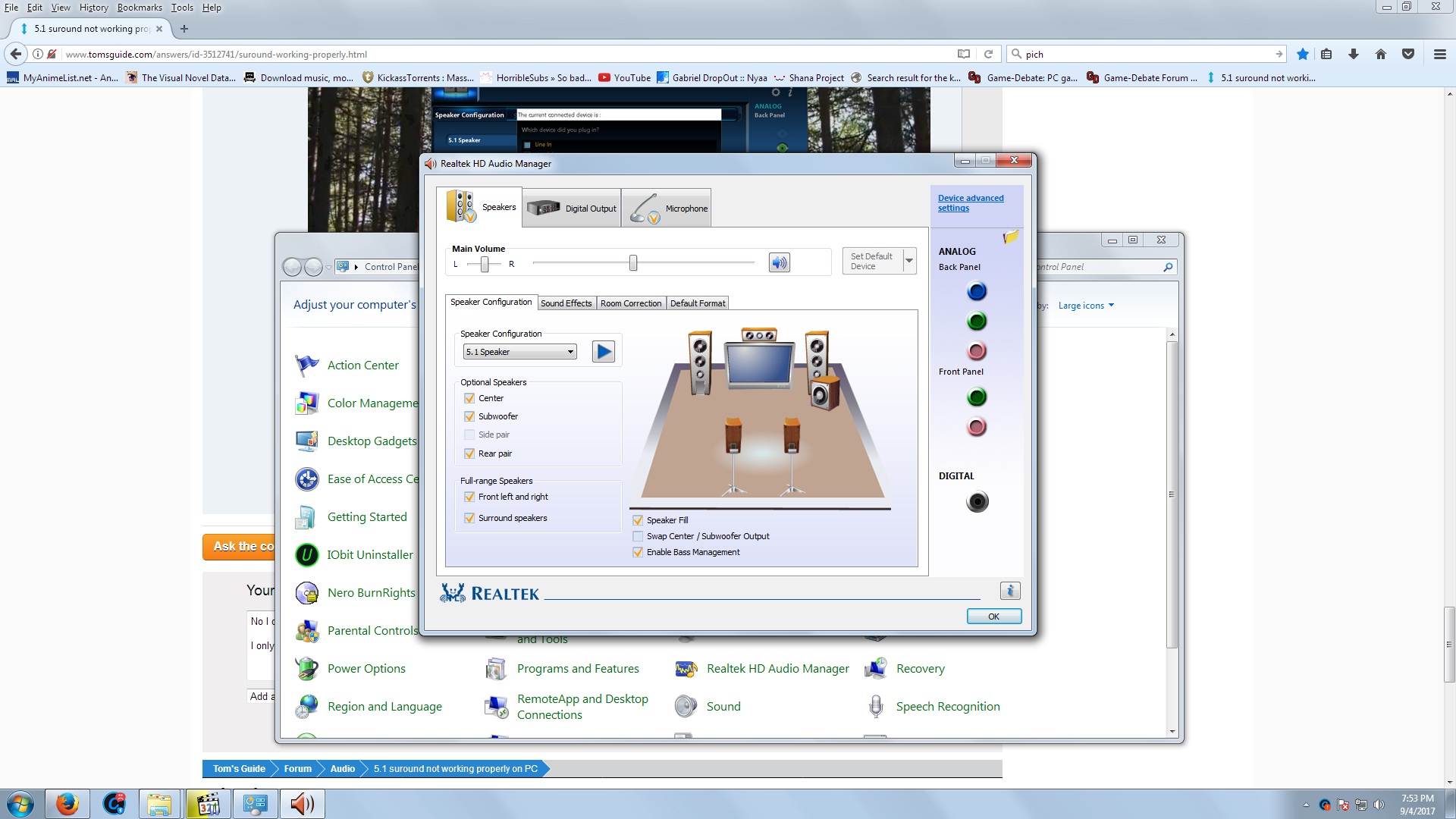Viewport: 1456px width, 819px height.
Task: Toggle the Center optional speaker checkbox
Action: 469,398
